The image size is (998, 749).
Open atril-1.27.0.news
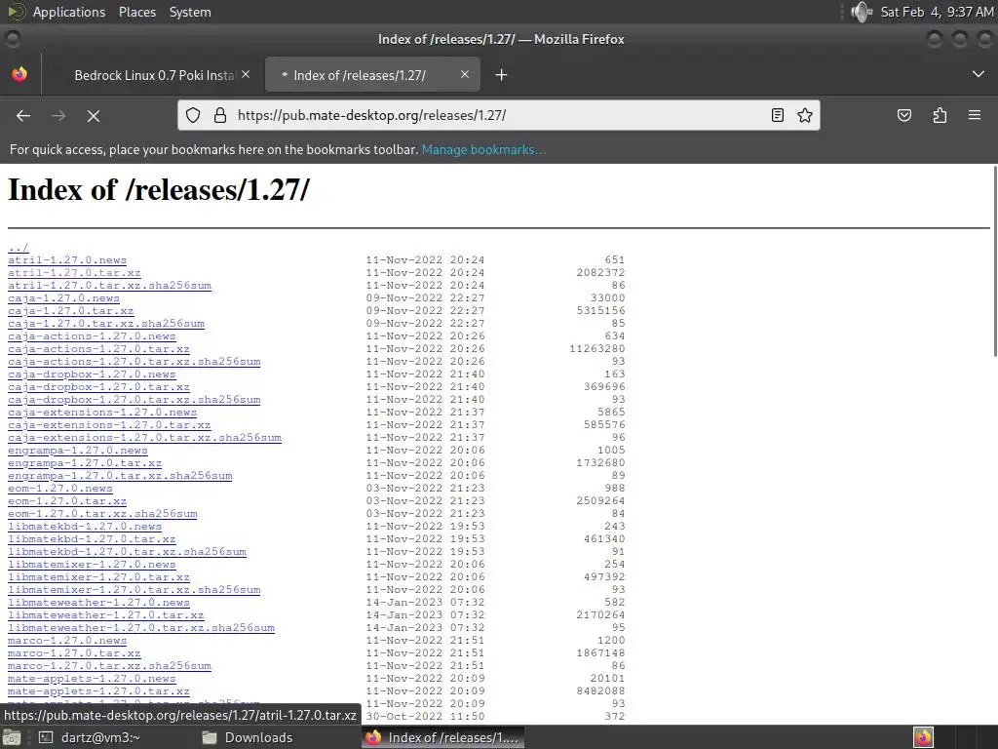click(67, 259)
